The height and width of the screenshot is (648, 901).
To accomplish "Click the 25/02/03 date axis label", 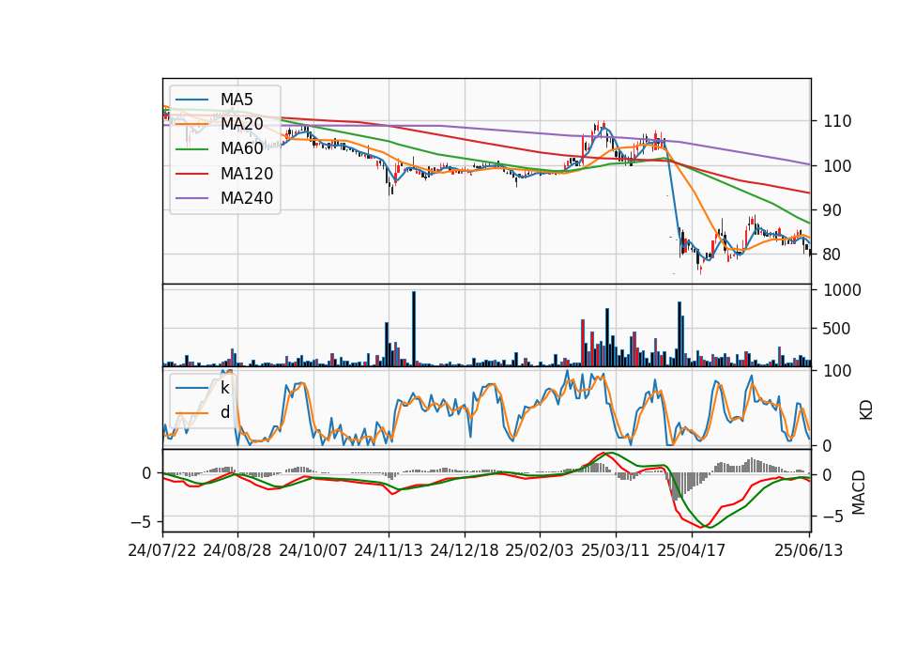I will coord(540,550).
